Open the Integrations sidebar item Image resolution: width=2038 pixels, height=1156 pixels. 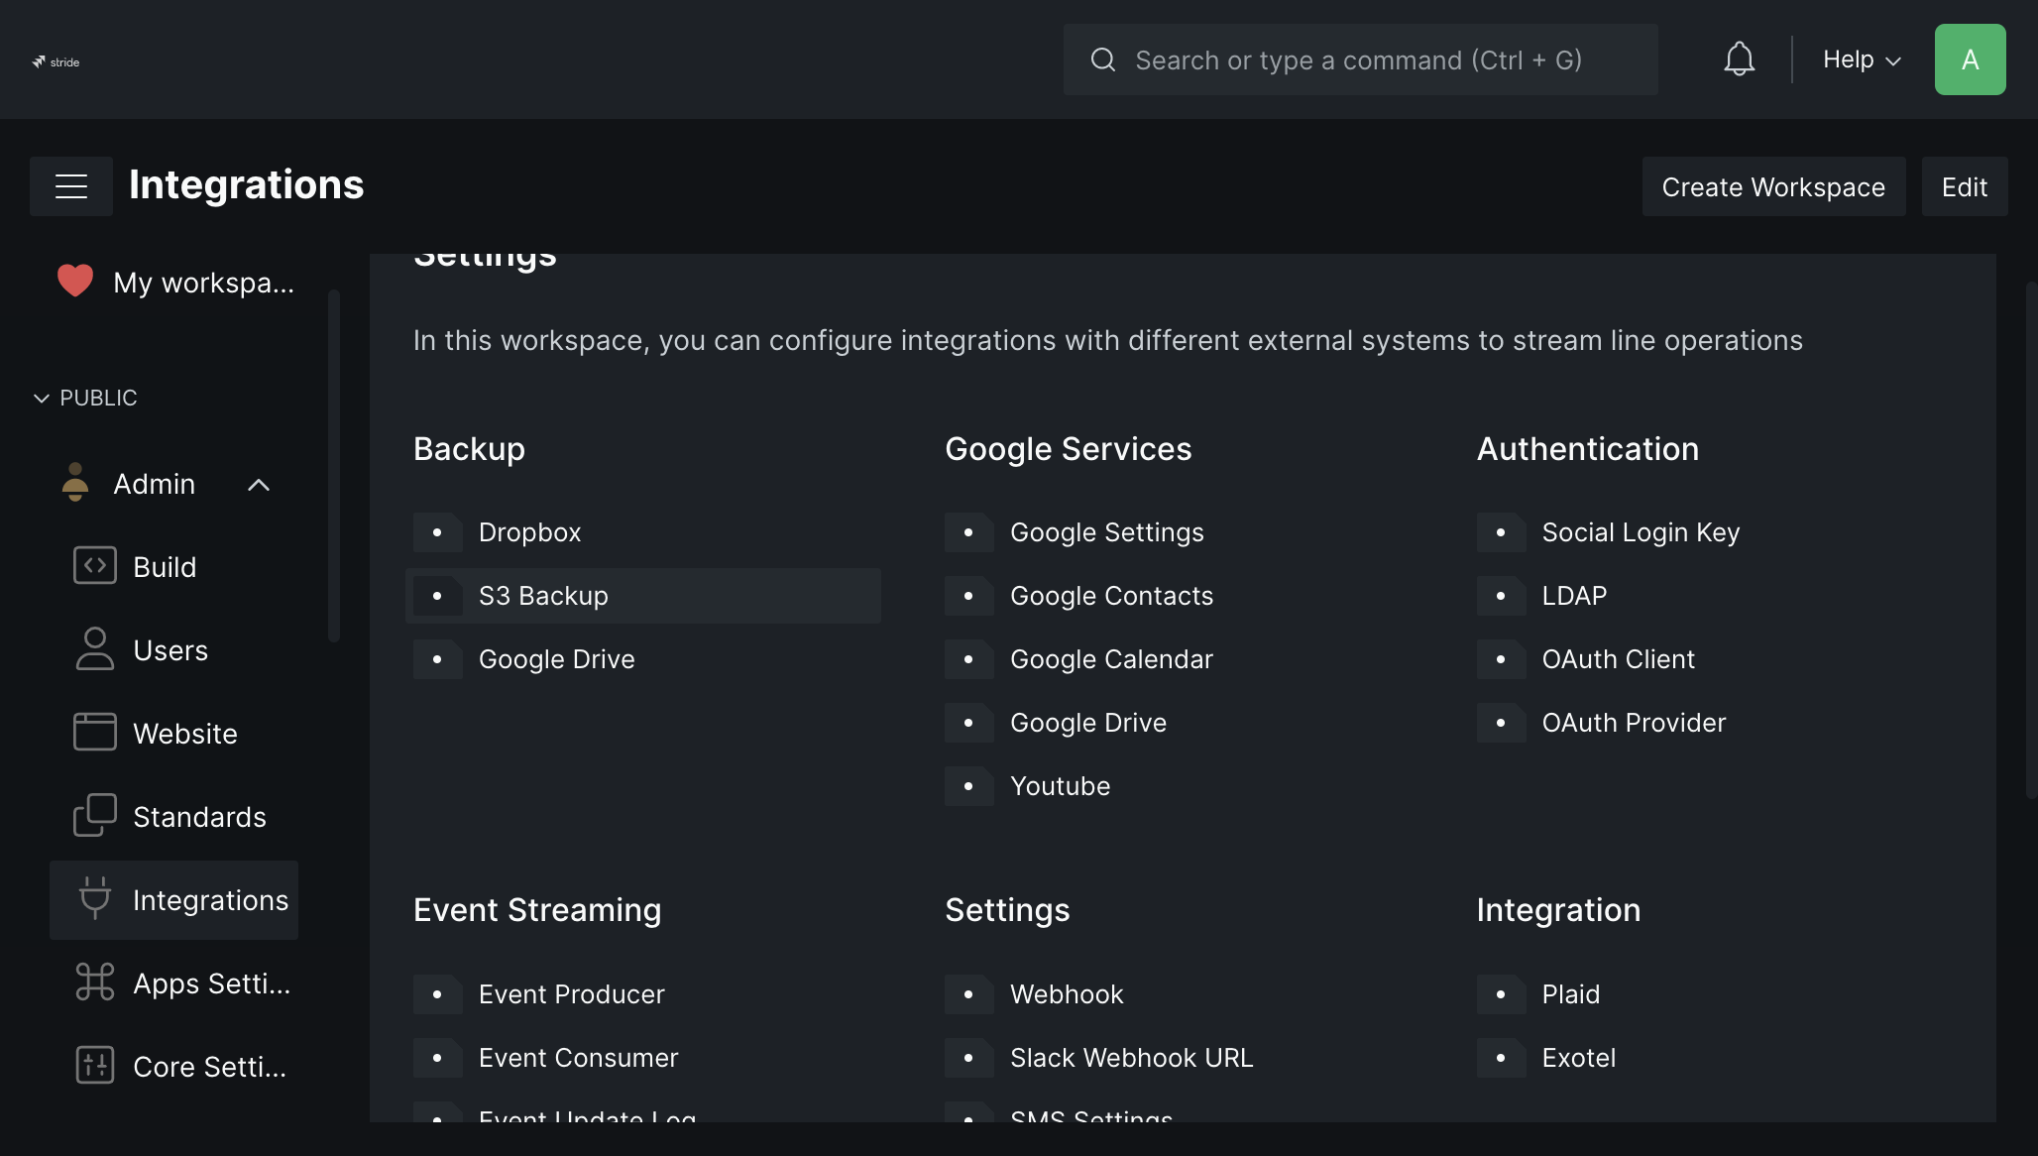(173, 900)
